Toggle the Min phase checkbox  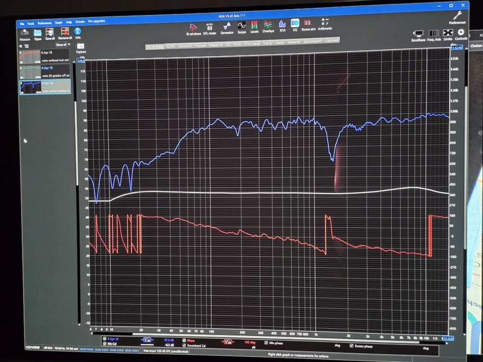[266, 343]
